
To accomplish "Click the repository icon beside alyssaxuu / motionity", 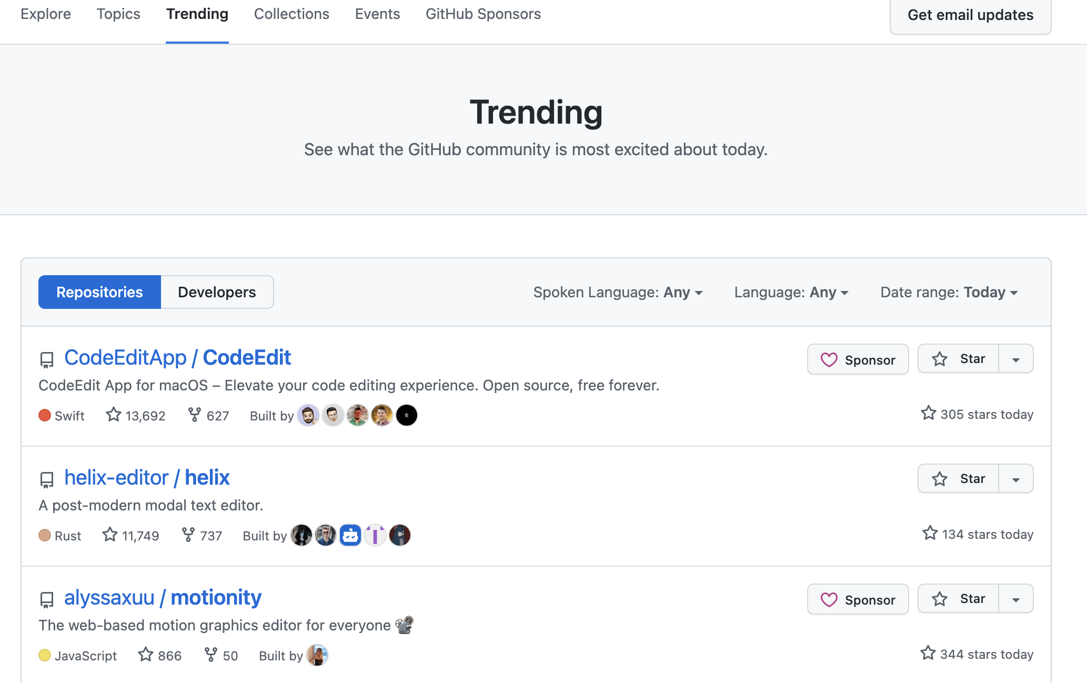I will click(47, 599).
